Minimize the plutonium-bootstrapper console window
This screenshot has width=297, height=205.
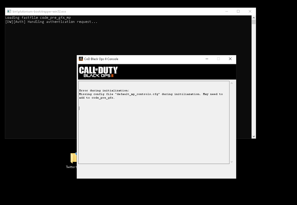pyautogui.click(x=226, y=12)
